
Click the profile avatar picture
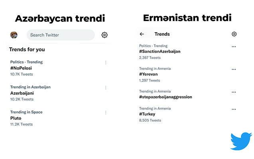14,35
